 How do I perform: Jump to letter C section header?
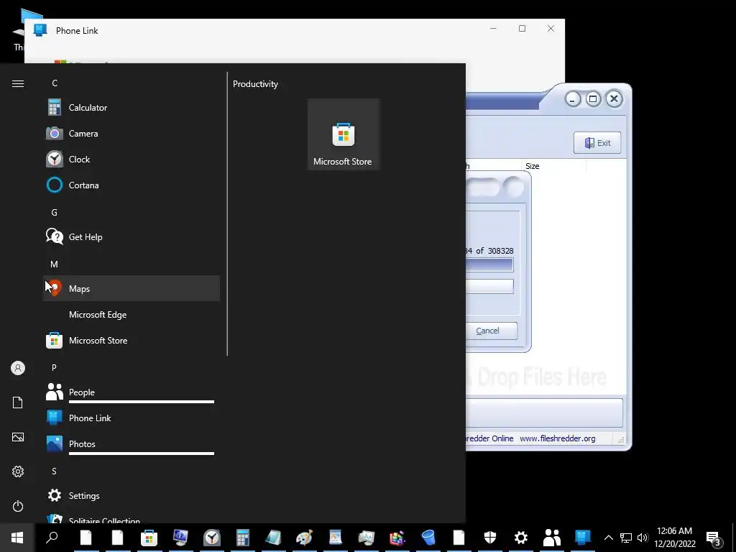(55, 83)
